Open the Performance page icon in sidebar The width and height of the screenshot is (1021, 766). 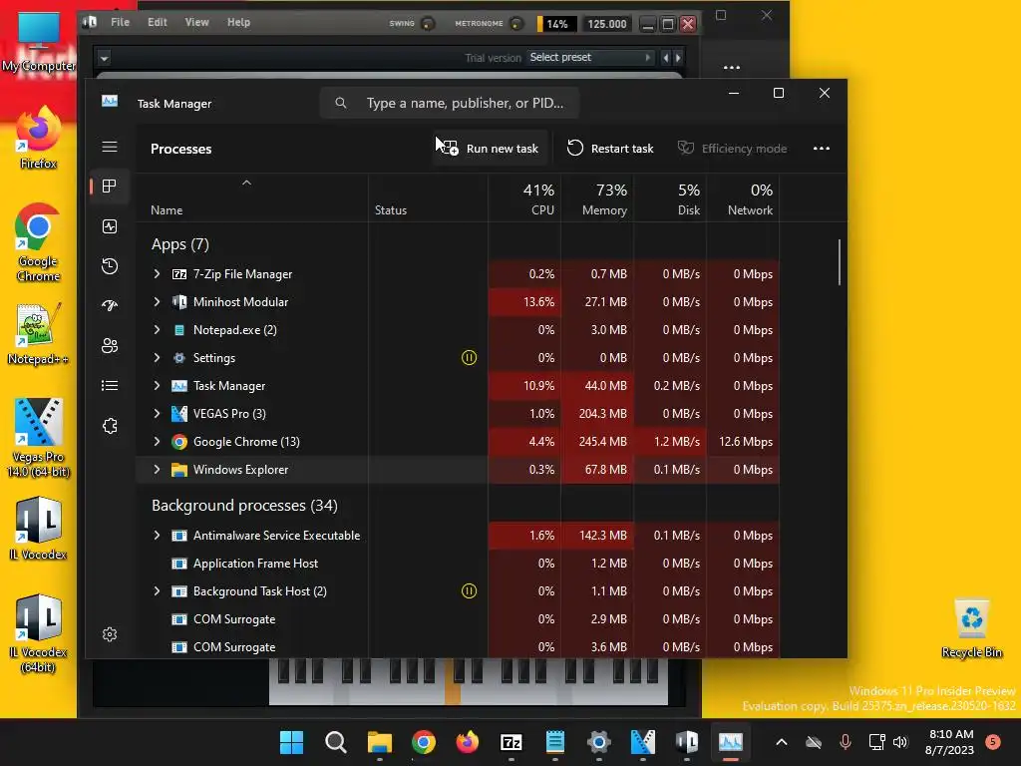110,226
